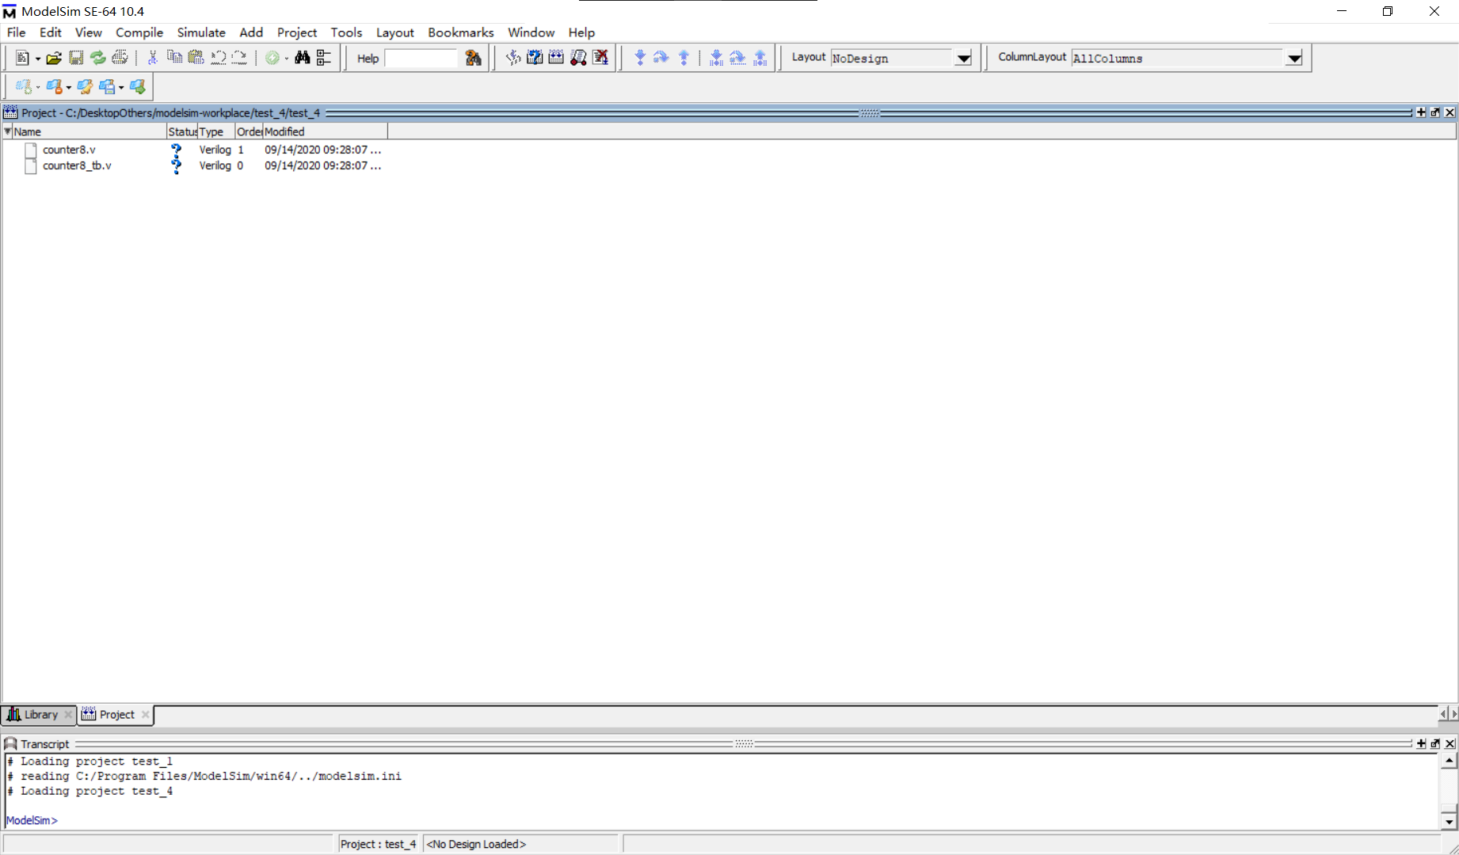Open the Add menu
The height and width of the screenshot is (855, 1459).
click(251, 32)
